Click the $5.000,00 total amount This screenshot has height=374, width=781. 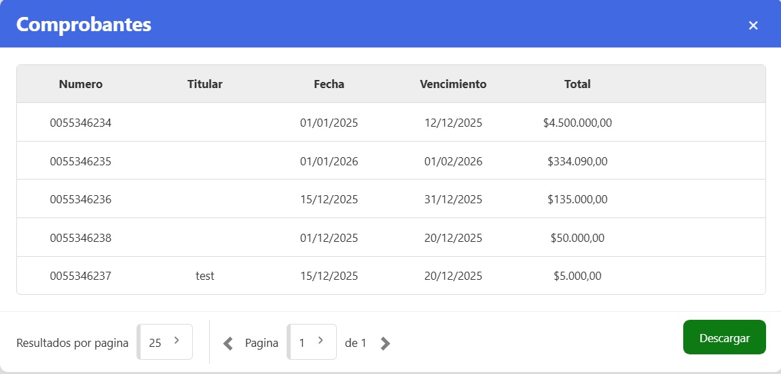[577, 276]
